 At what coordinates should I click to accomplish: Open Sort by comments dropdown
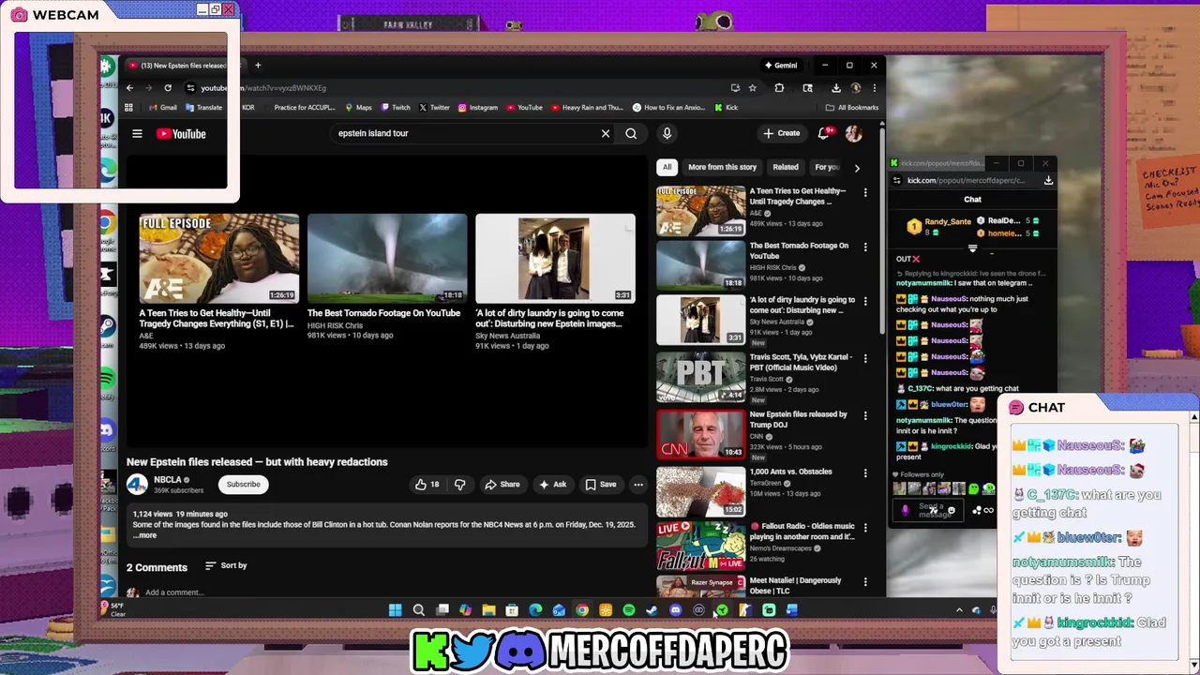226,566
